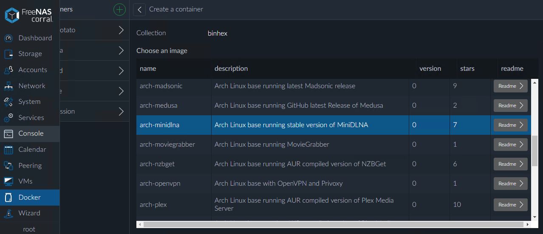Viewport: 543px width, 234px height.
Task: Select the arch-nzbget image row
Action: (272, 164)
